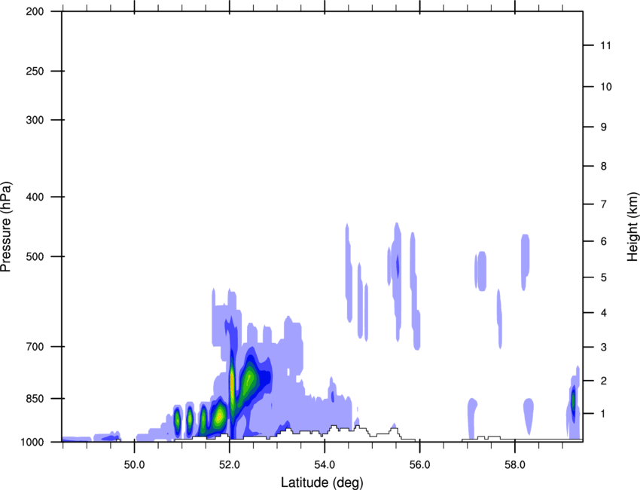Click the 'Pressure (hPa)' axis title
Image resolution: width=640 pixels, height=490 pixels.
coord(6,227)
